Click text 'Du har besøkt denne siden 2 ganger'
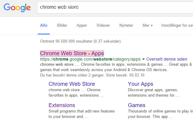 click(x=72, y=75)
